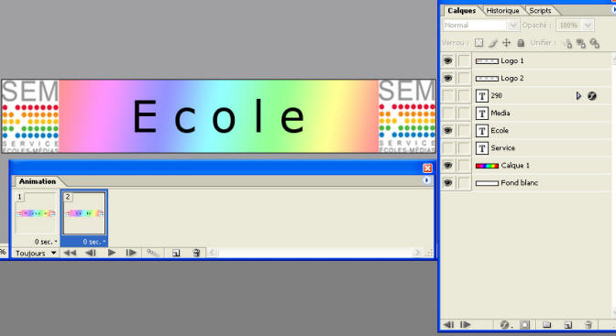Play the animation
616x336 pixels.
112,253
